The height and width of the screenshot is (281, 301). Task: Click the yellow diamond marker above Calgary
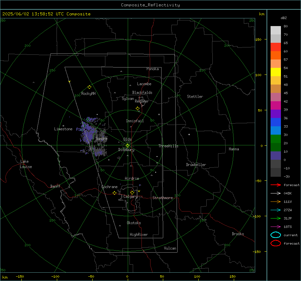[132, 192]
